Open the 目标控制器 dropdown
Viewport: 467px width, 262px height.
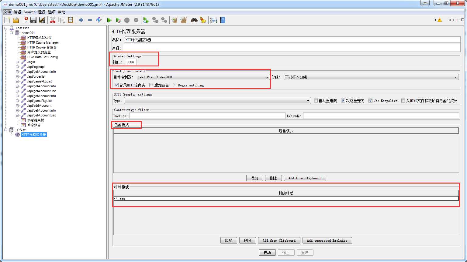pos(203,77)
